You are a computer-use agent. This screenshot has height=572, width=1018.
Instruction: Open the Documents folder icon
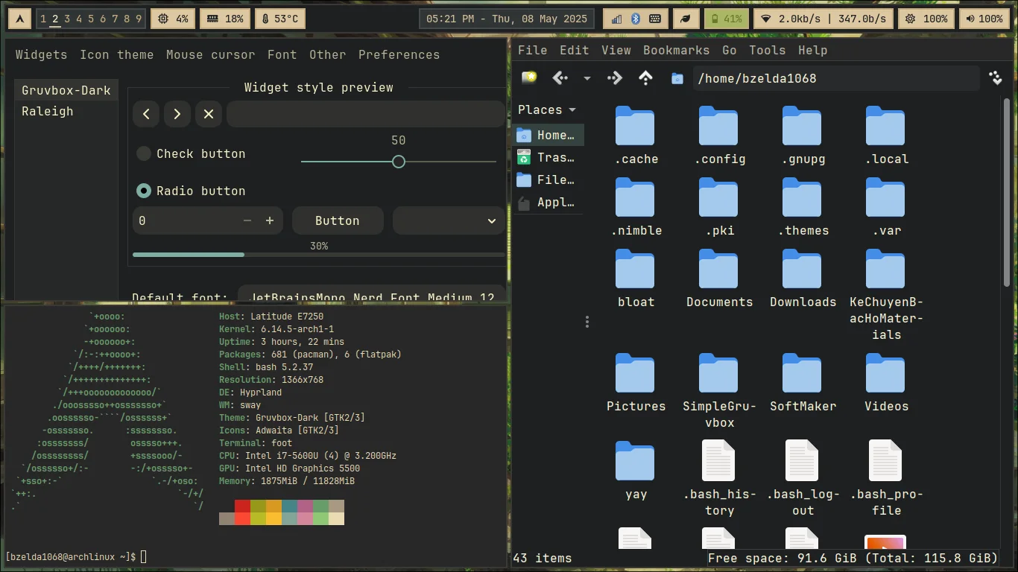(x=719, y=269)
